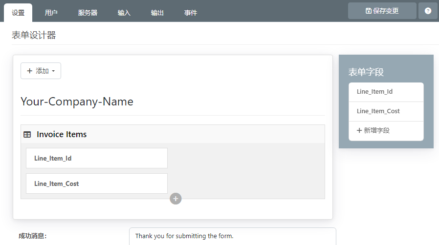The image size is (439, 245).
Task: Open the 添加 dropdown menu
Action: click(41, 71)
